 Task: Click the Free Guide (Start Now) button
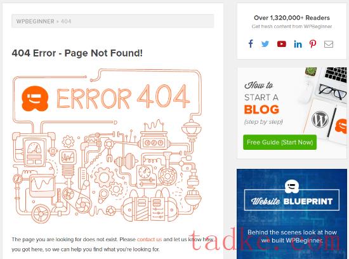(x=280, y=142)
